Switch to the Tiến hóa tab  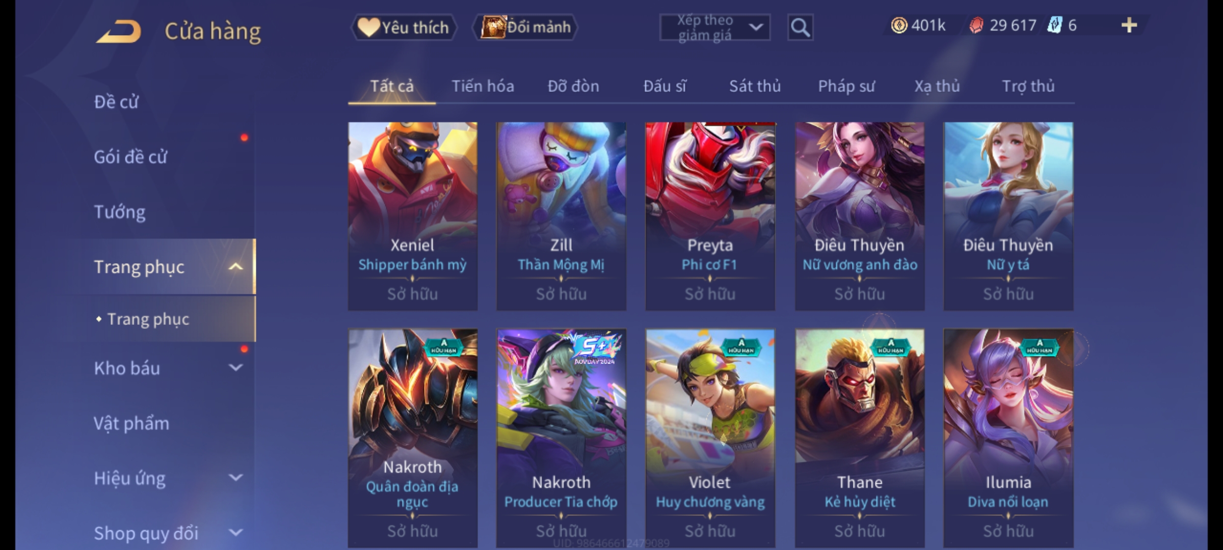click(483, 87)
